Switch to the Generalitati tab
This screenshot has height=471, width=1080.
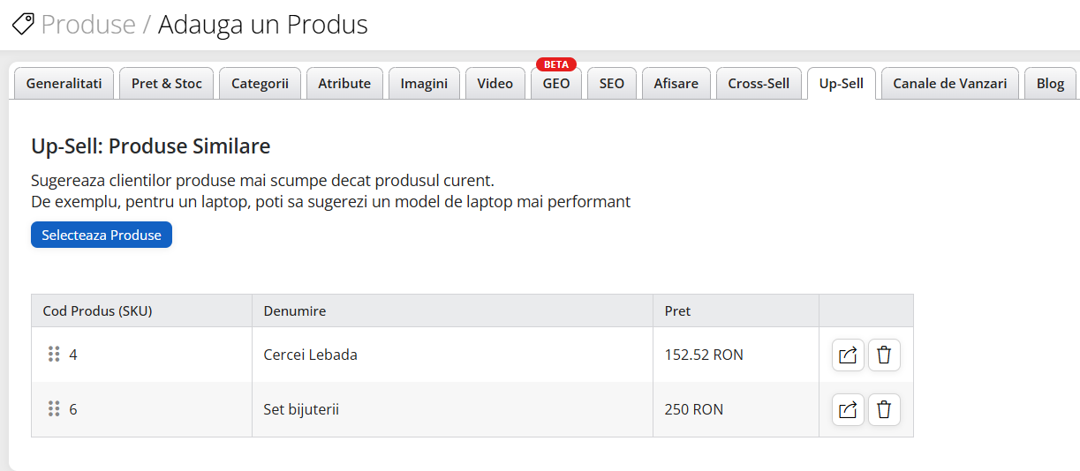pos(64,84)
